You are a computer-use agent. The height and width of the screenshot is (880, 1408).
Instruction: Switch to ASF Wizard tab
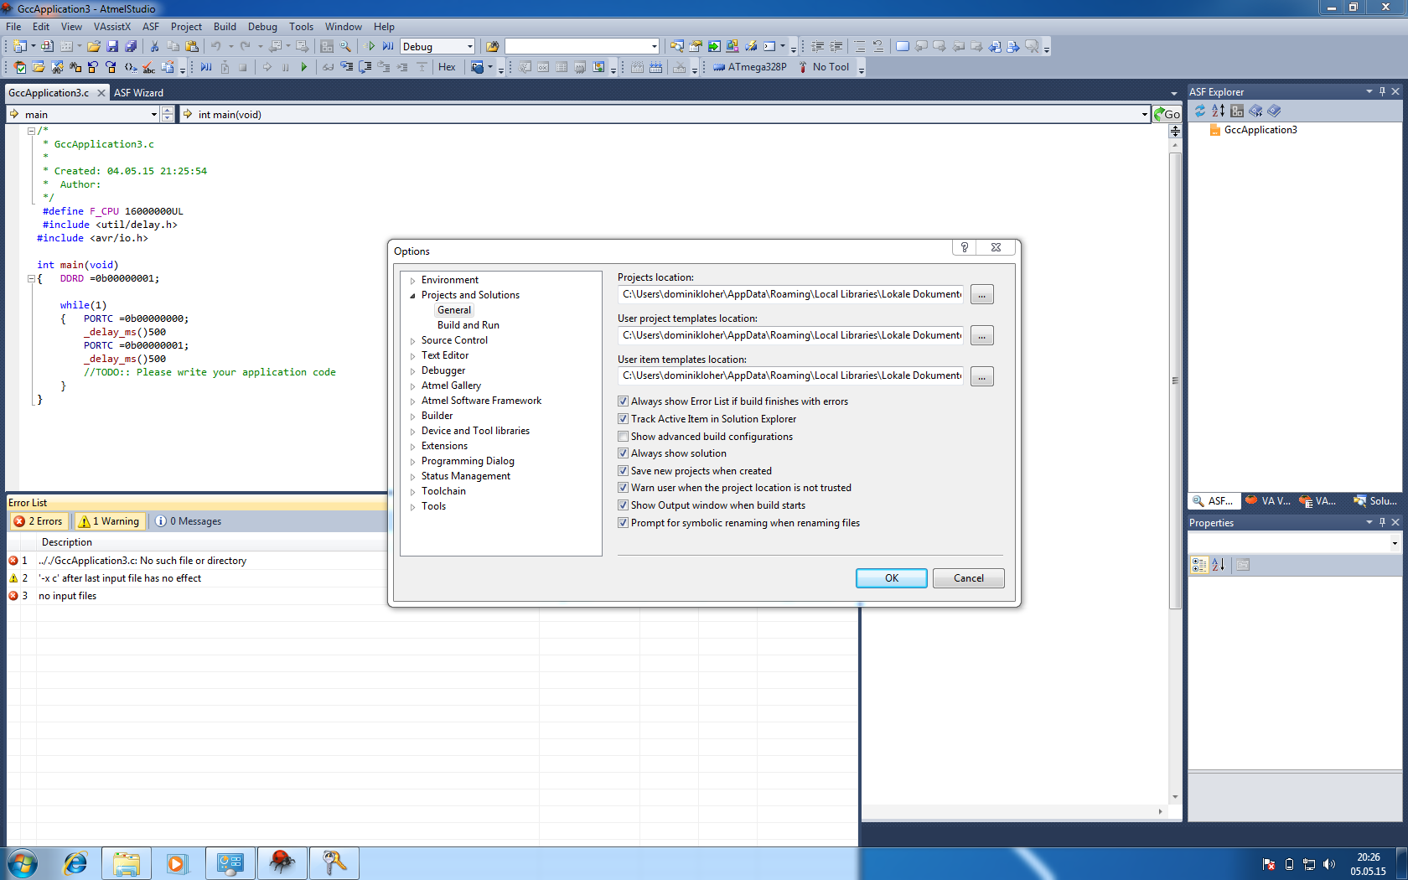(x=138, y=93)
